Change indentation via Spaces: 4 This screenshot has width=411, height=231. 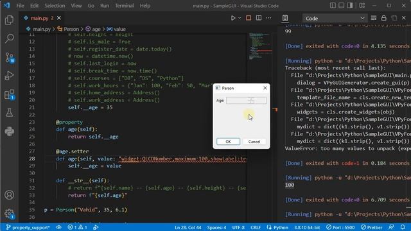coord(216,227)
